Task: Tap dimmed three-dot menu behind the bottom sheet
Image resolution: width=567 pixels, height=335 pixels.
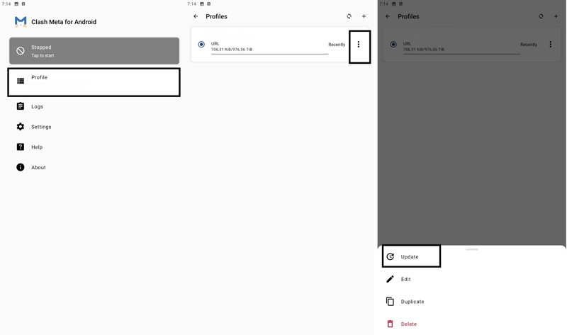Action: click(550, 45)
